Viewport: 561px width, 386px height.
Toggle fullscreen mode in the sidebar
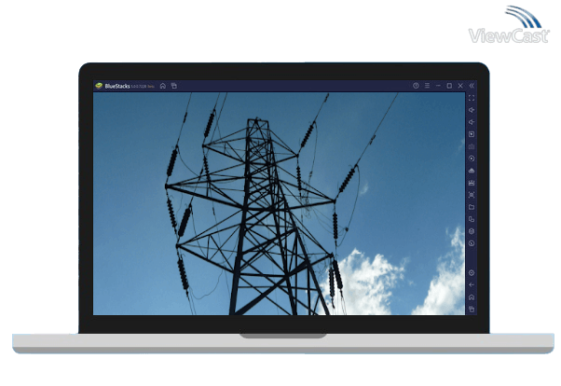click(472, 98)
